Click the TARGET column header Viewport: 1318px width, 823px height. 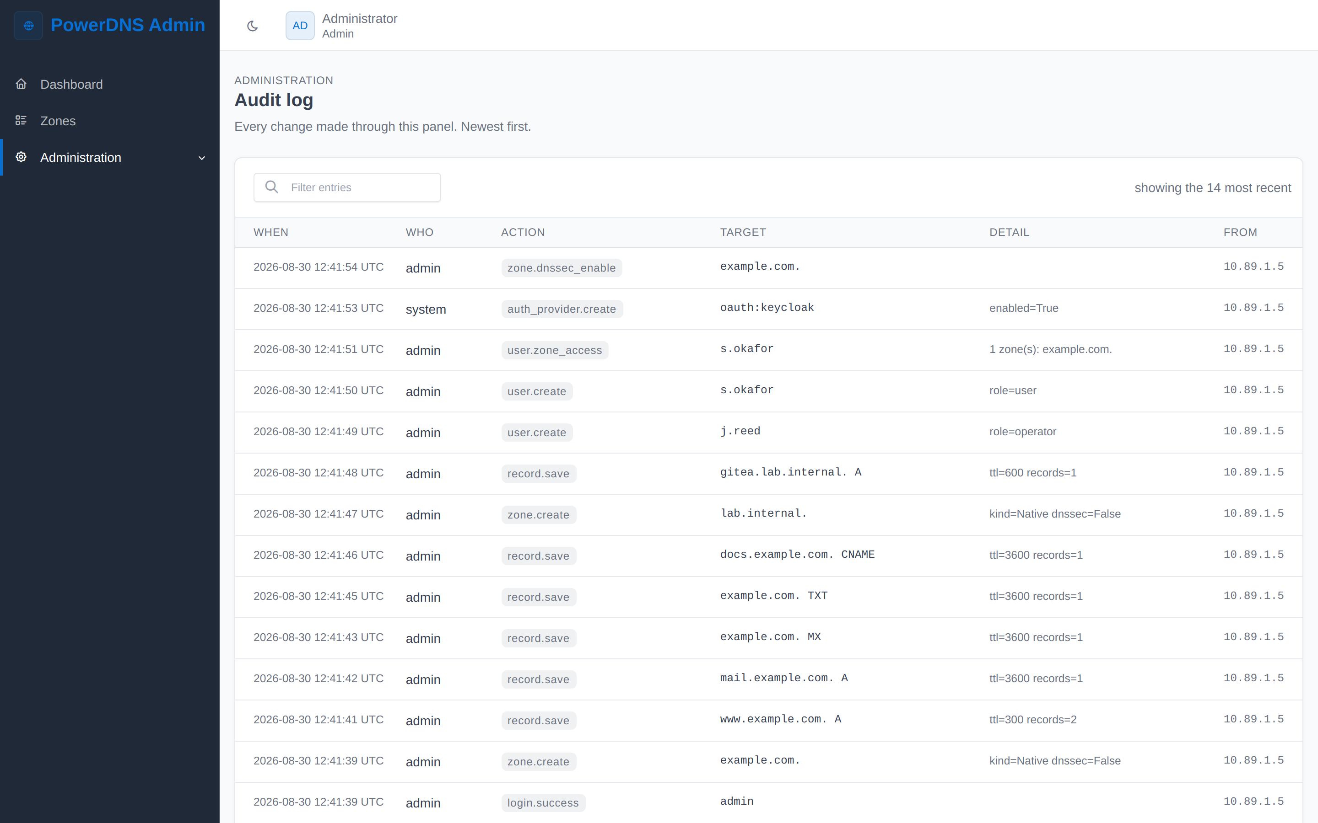pos(743,232)
